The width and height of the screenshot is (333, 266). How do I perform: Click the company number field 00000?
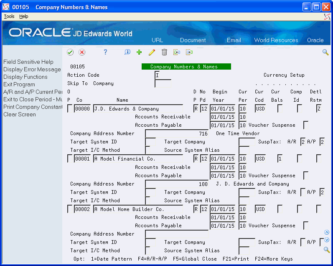click(x=82, y=108)
